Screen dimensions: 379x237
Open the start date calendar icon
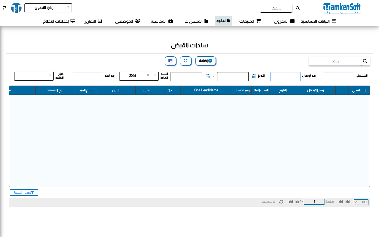[x=254, y=76]
